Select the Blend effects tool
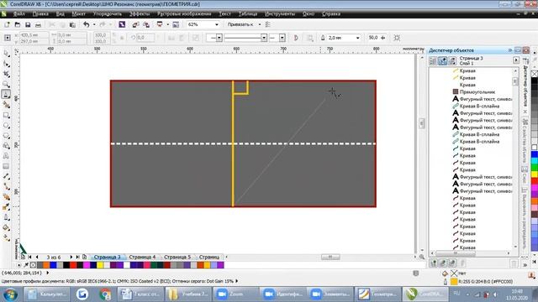 tap(6, 197)
